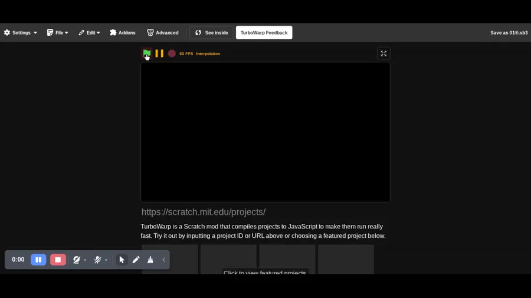The height and width of the screenshot is (298, 531).
Task: Click the Interpolation label
Action: point(208,54)
